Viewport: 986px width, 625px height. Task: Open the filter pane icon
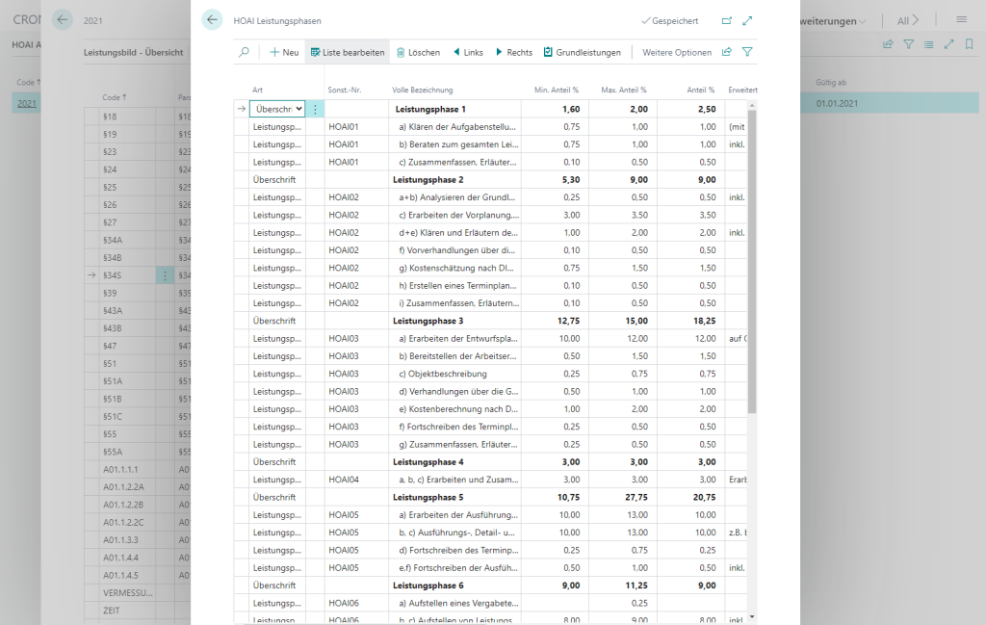click(x=747, y=52)
